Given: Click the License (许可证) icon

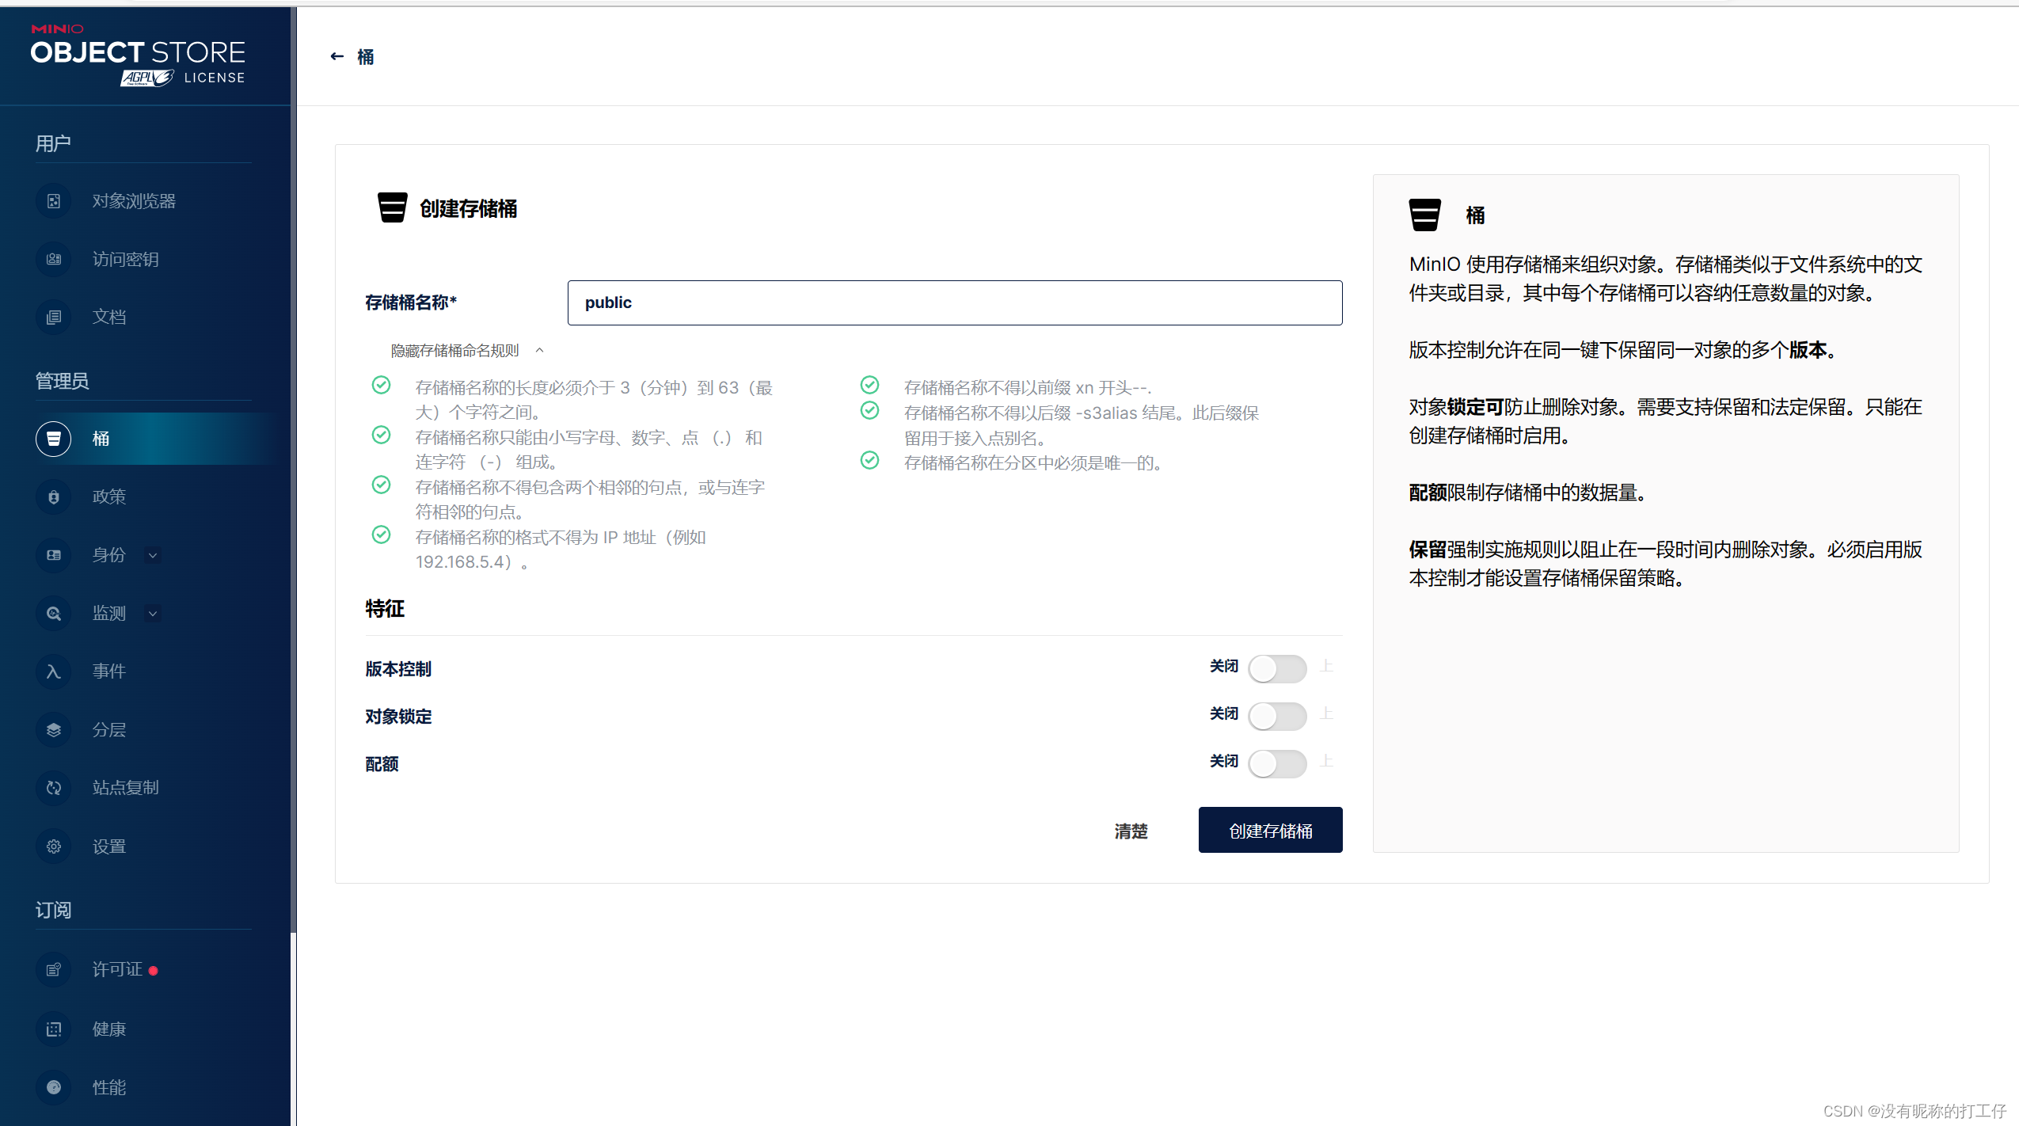Looking at the screenshot, I should tap(54, 970).
